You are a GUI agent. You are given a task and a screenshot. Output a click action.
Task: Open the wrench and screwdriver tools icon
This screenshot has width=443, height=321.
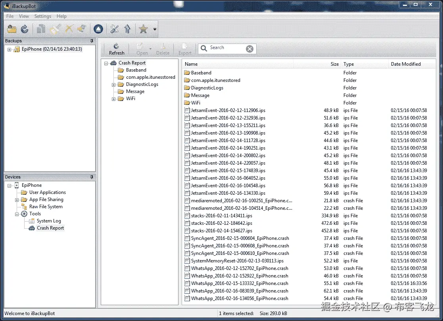point(115,29)
